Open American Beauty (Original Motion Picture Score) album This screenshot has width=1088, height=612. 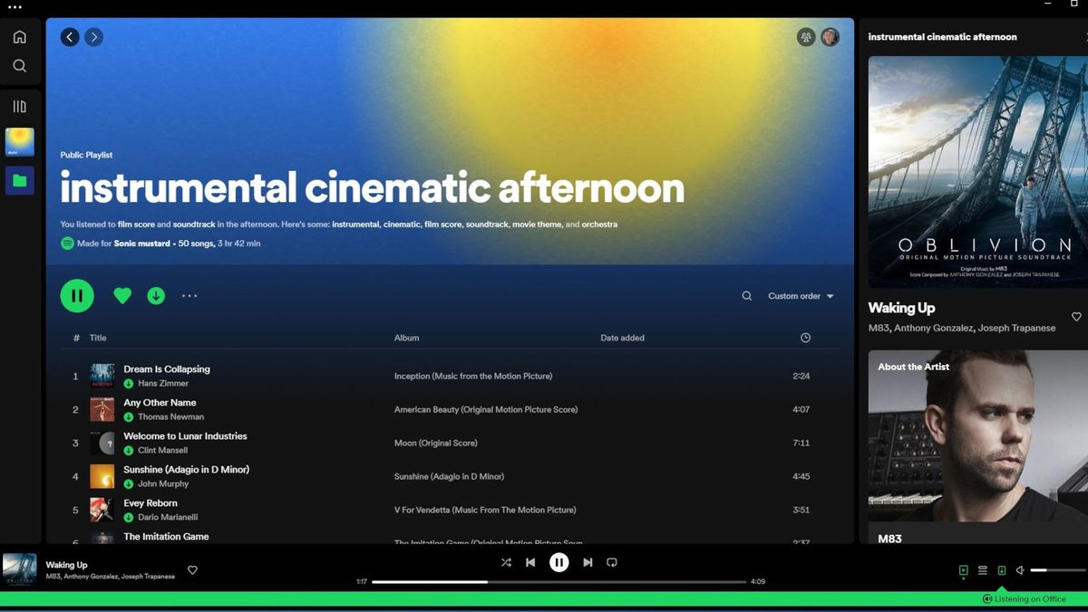tap(486, 409)
